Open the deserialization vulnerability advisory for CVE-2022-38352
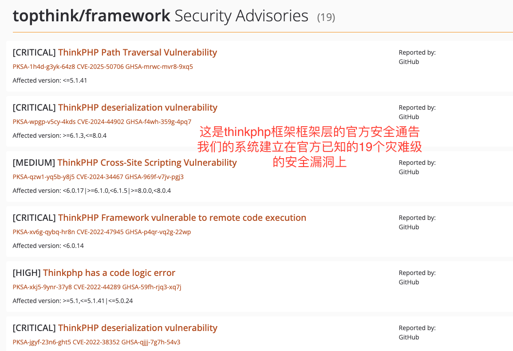 click(x=138, y=328)
